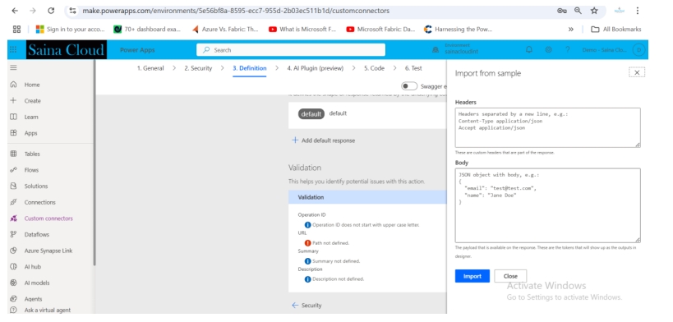Click the Saina Cloud logo
The width and height of the screenshot is (673, 322).
point(66,50)
